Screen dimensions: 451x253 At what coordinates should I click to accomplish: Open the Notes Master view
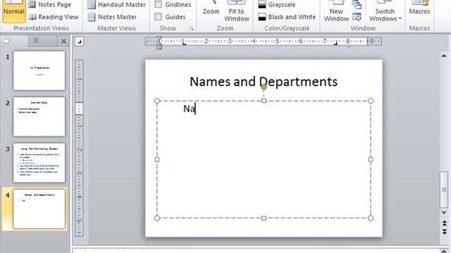(112, 17)
